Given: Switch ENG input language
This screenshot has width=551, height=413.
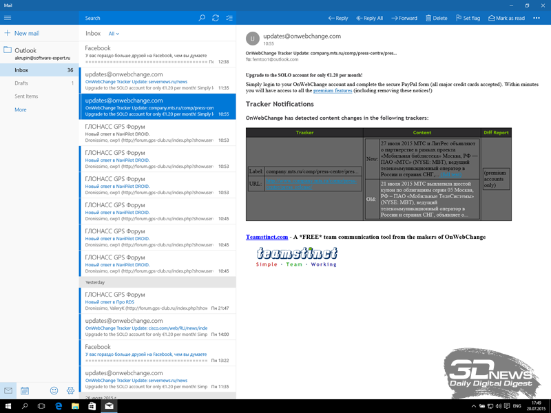Looking at the screenshot, I should click(x=517, y=406).
